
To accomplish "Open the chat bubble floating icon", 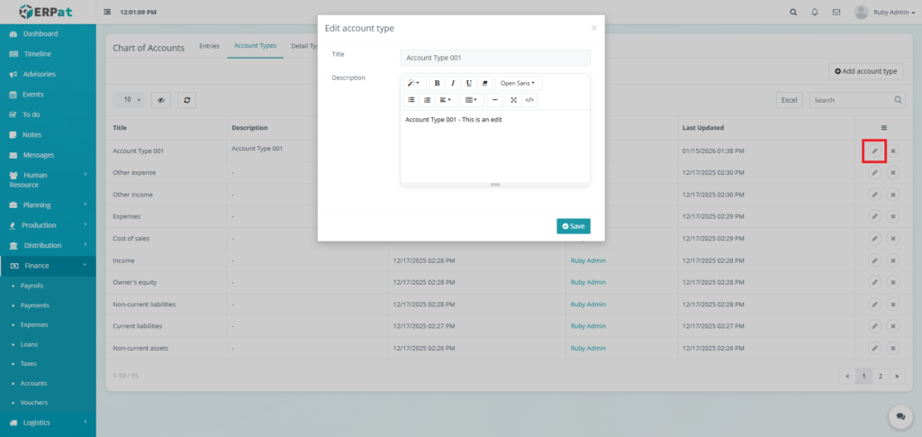I will point(900,416).
